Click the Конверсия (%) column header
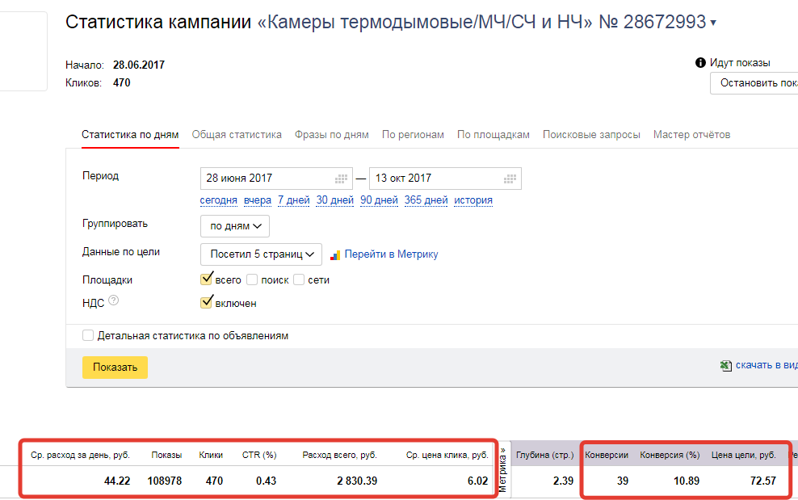Image resolution: width=798 pixels, height=500 pixels. 670,456
